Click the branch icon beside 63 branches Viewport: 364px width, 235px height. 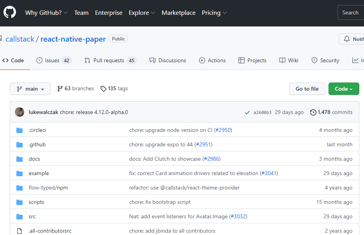[60, 89]
